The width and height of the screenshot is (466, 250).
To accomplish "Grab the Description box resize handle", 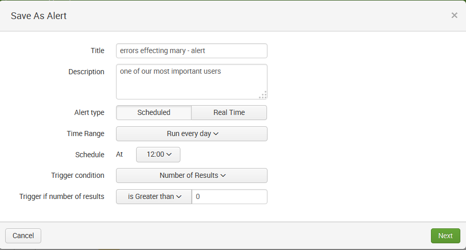I will pos(263,95).
